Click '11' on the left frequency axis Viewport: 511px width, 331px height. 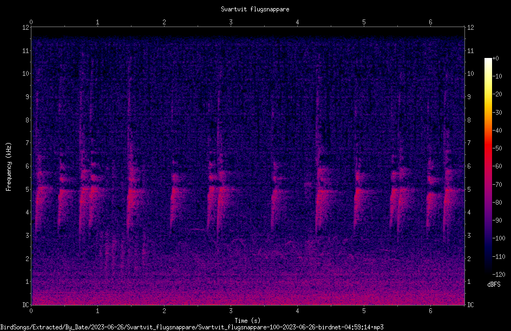pos(26,50)
